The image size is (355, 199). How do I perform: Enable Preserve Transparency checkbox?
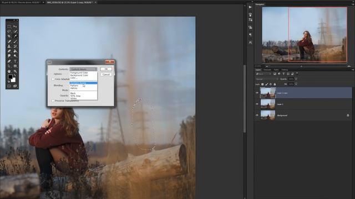(x=53, y=101)
